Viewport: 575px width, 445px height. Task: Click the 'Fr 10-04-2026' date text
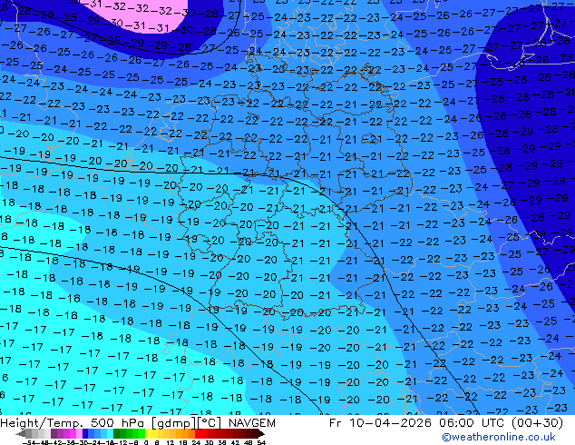(x=380, y=423)
